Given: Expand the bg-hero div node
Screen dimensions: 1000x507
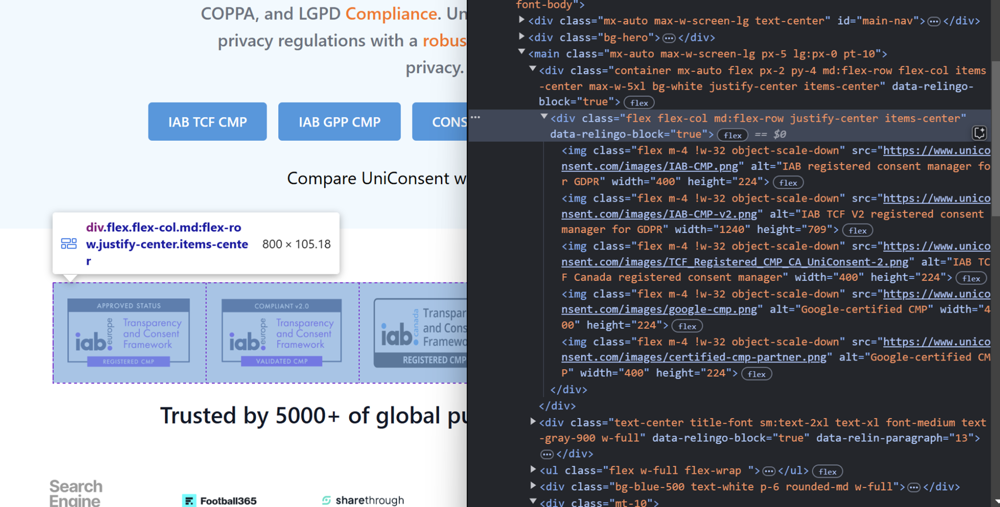Looking at the screenshot, I should 522,37.
